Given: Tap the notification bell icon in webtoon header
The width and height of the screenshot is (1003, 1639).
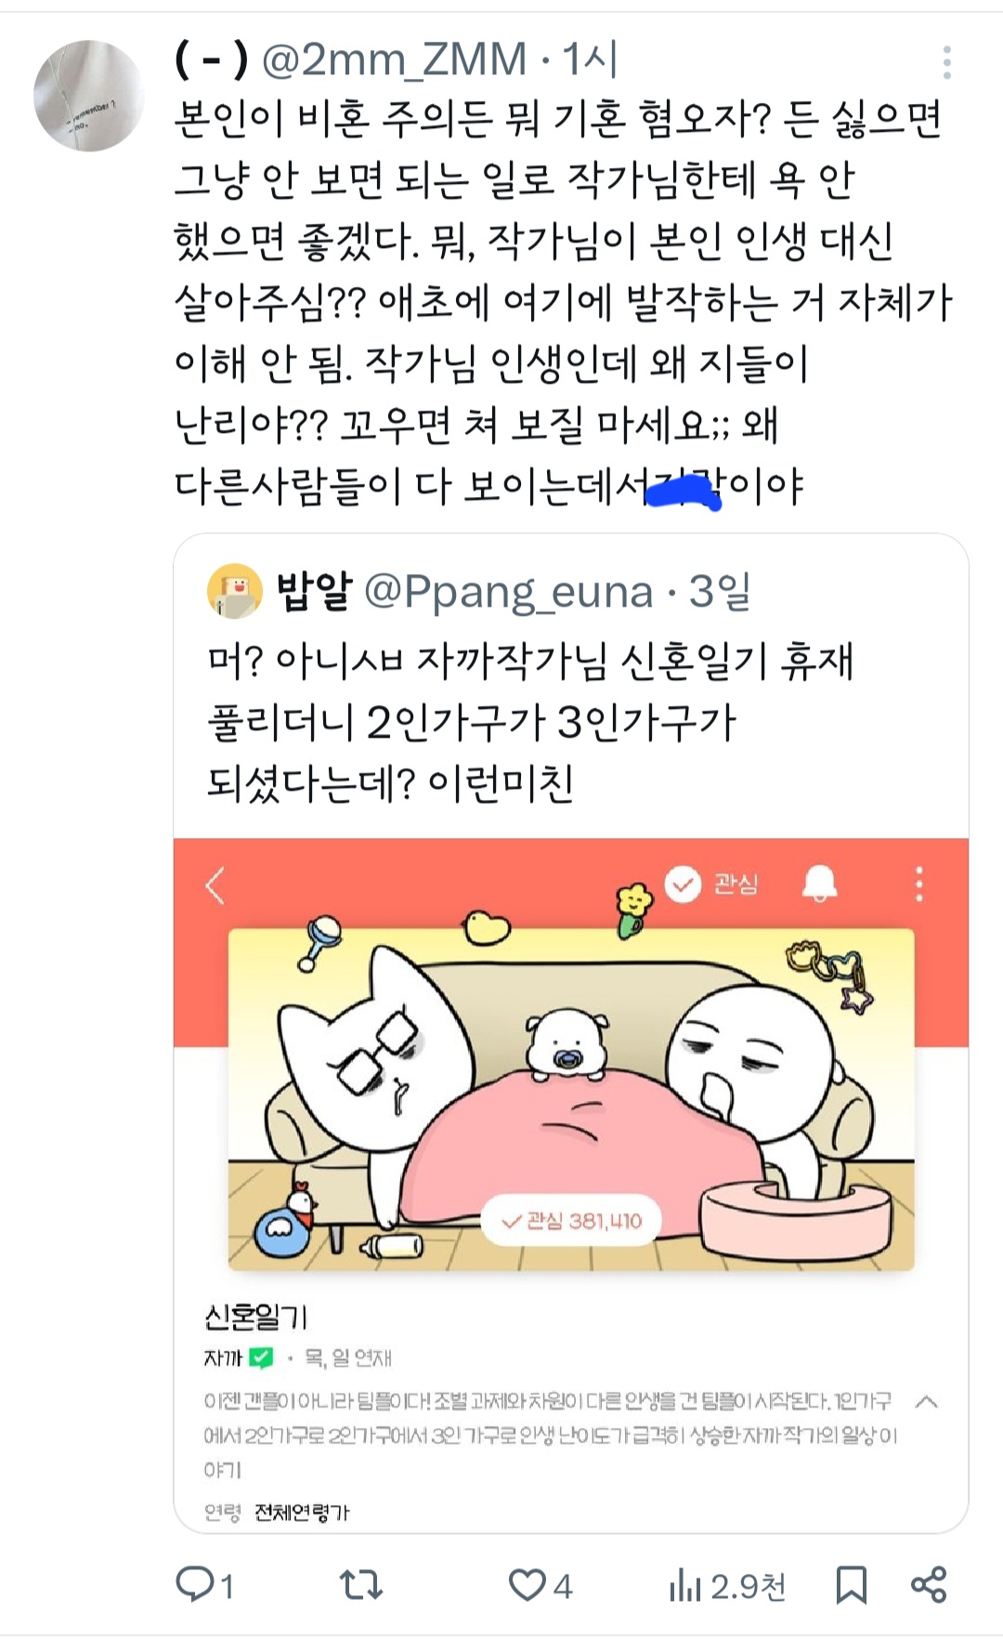Looking at the screenshot, I should pyautogui.click(x=819, y=884).
